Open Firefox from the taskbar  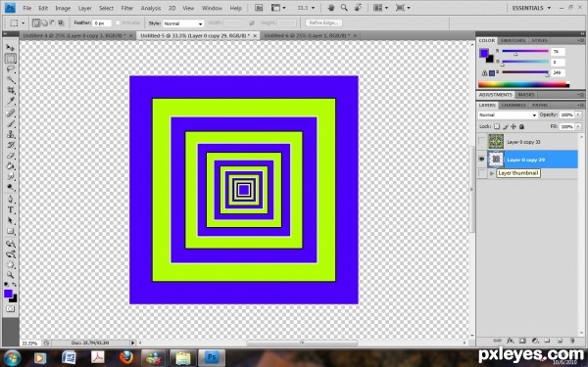(126, 357)
